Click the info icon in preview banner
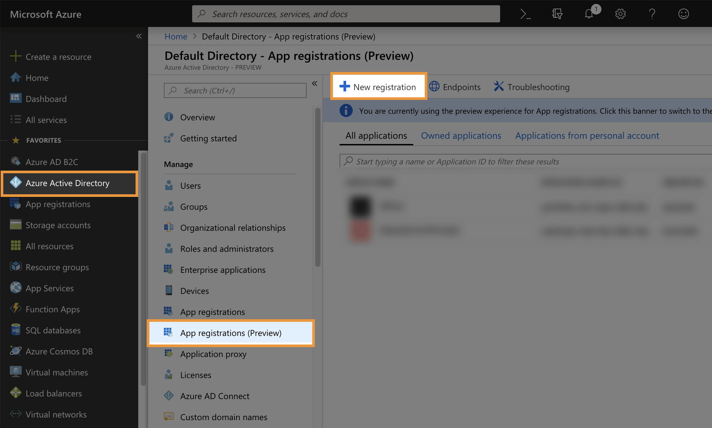 coord(346,111)
